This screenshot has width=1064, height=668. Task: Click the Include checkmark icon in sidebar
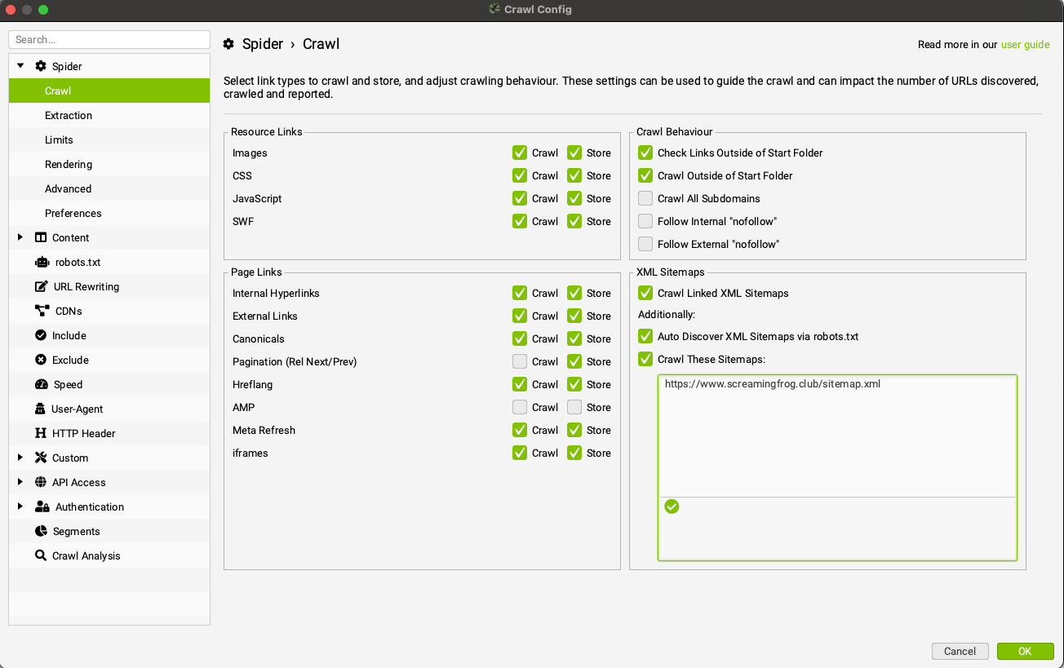point(41,335)
